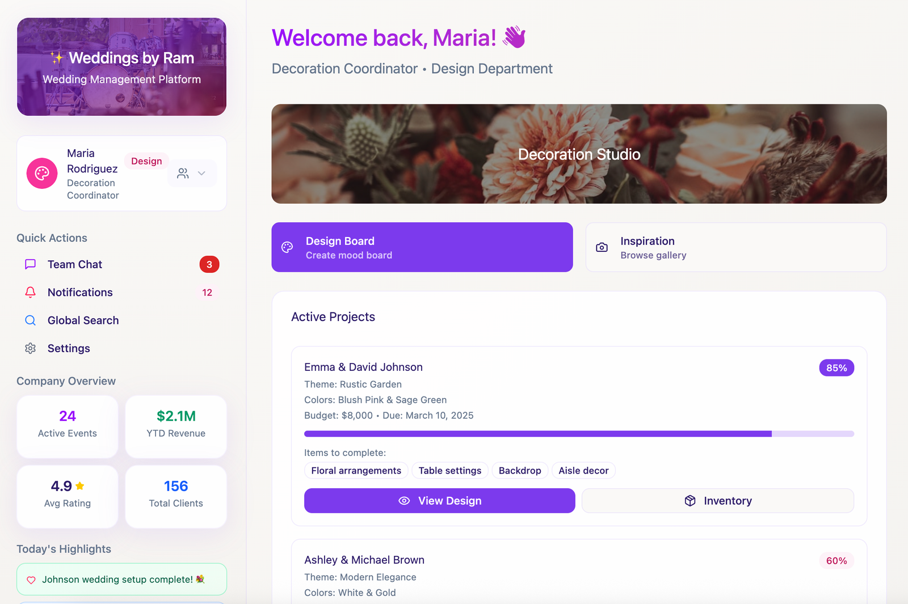Click the Decoration Studio banner image
The image size is (908, 604).
click(579, 154)
